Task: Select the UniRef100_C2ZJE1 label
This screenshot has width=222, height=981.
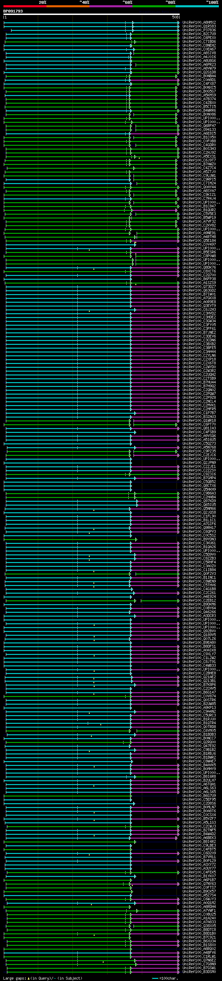Action: click(199, 467)
